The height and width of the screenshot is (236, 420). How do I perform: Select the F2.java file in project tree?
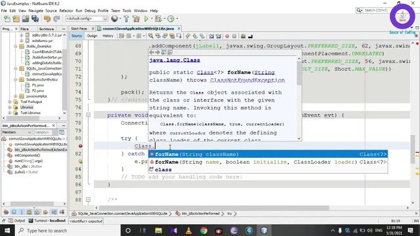pyautogui.click(x=38, y=90)
